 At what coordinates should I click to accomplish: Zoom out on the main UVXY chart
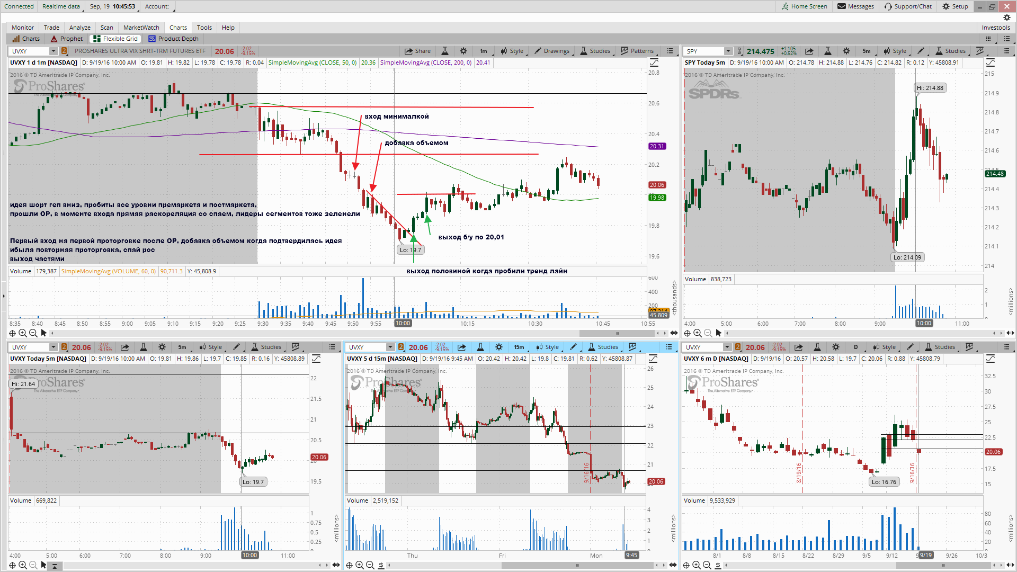coord(33,333)
